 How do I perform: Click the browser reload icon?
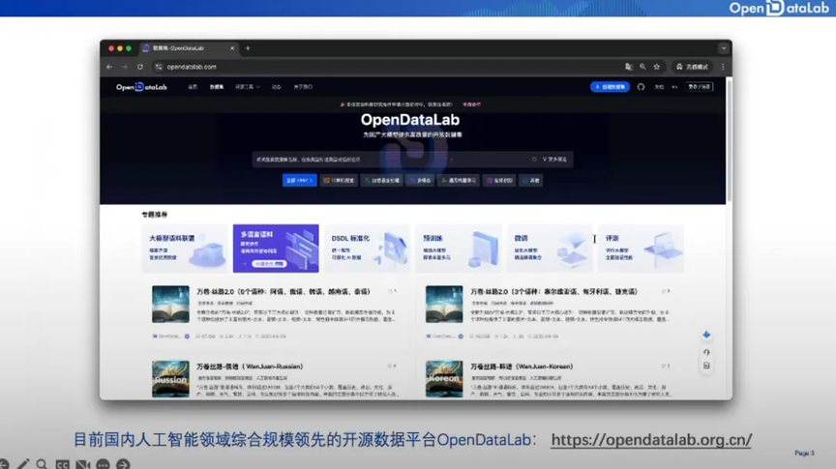click(140, 67)
